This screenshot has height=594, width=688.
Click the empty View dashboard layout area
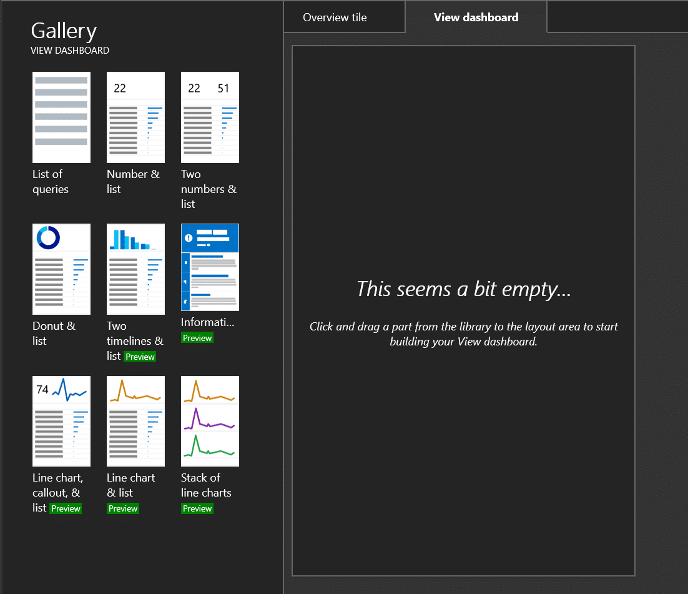click(x=463, y=310)
